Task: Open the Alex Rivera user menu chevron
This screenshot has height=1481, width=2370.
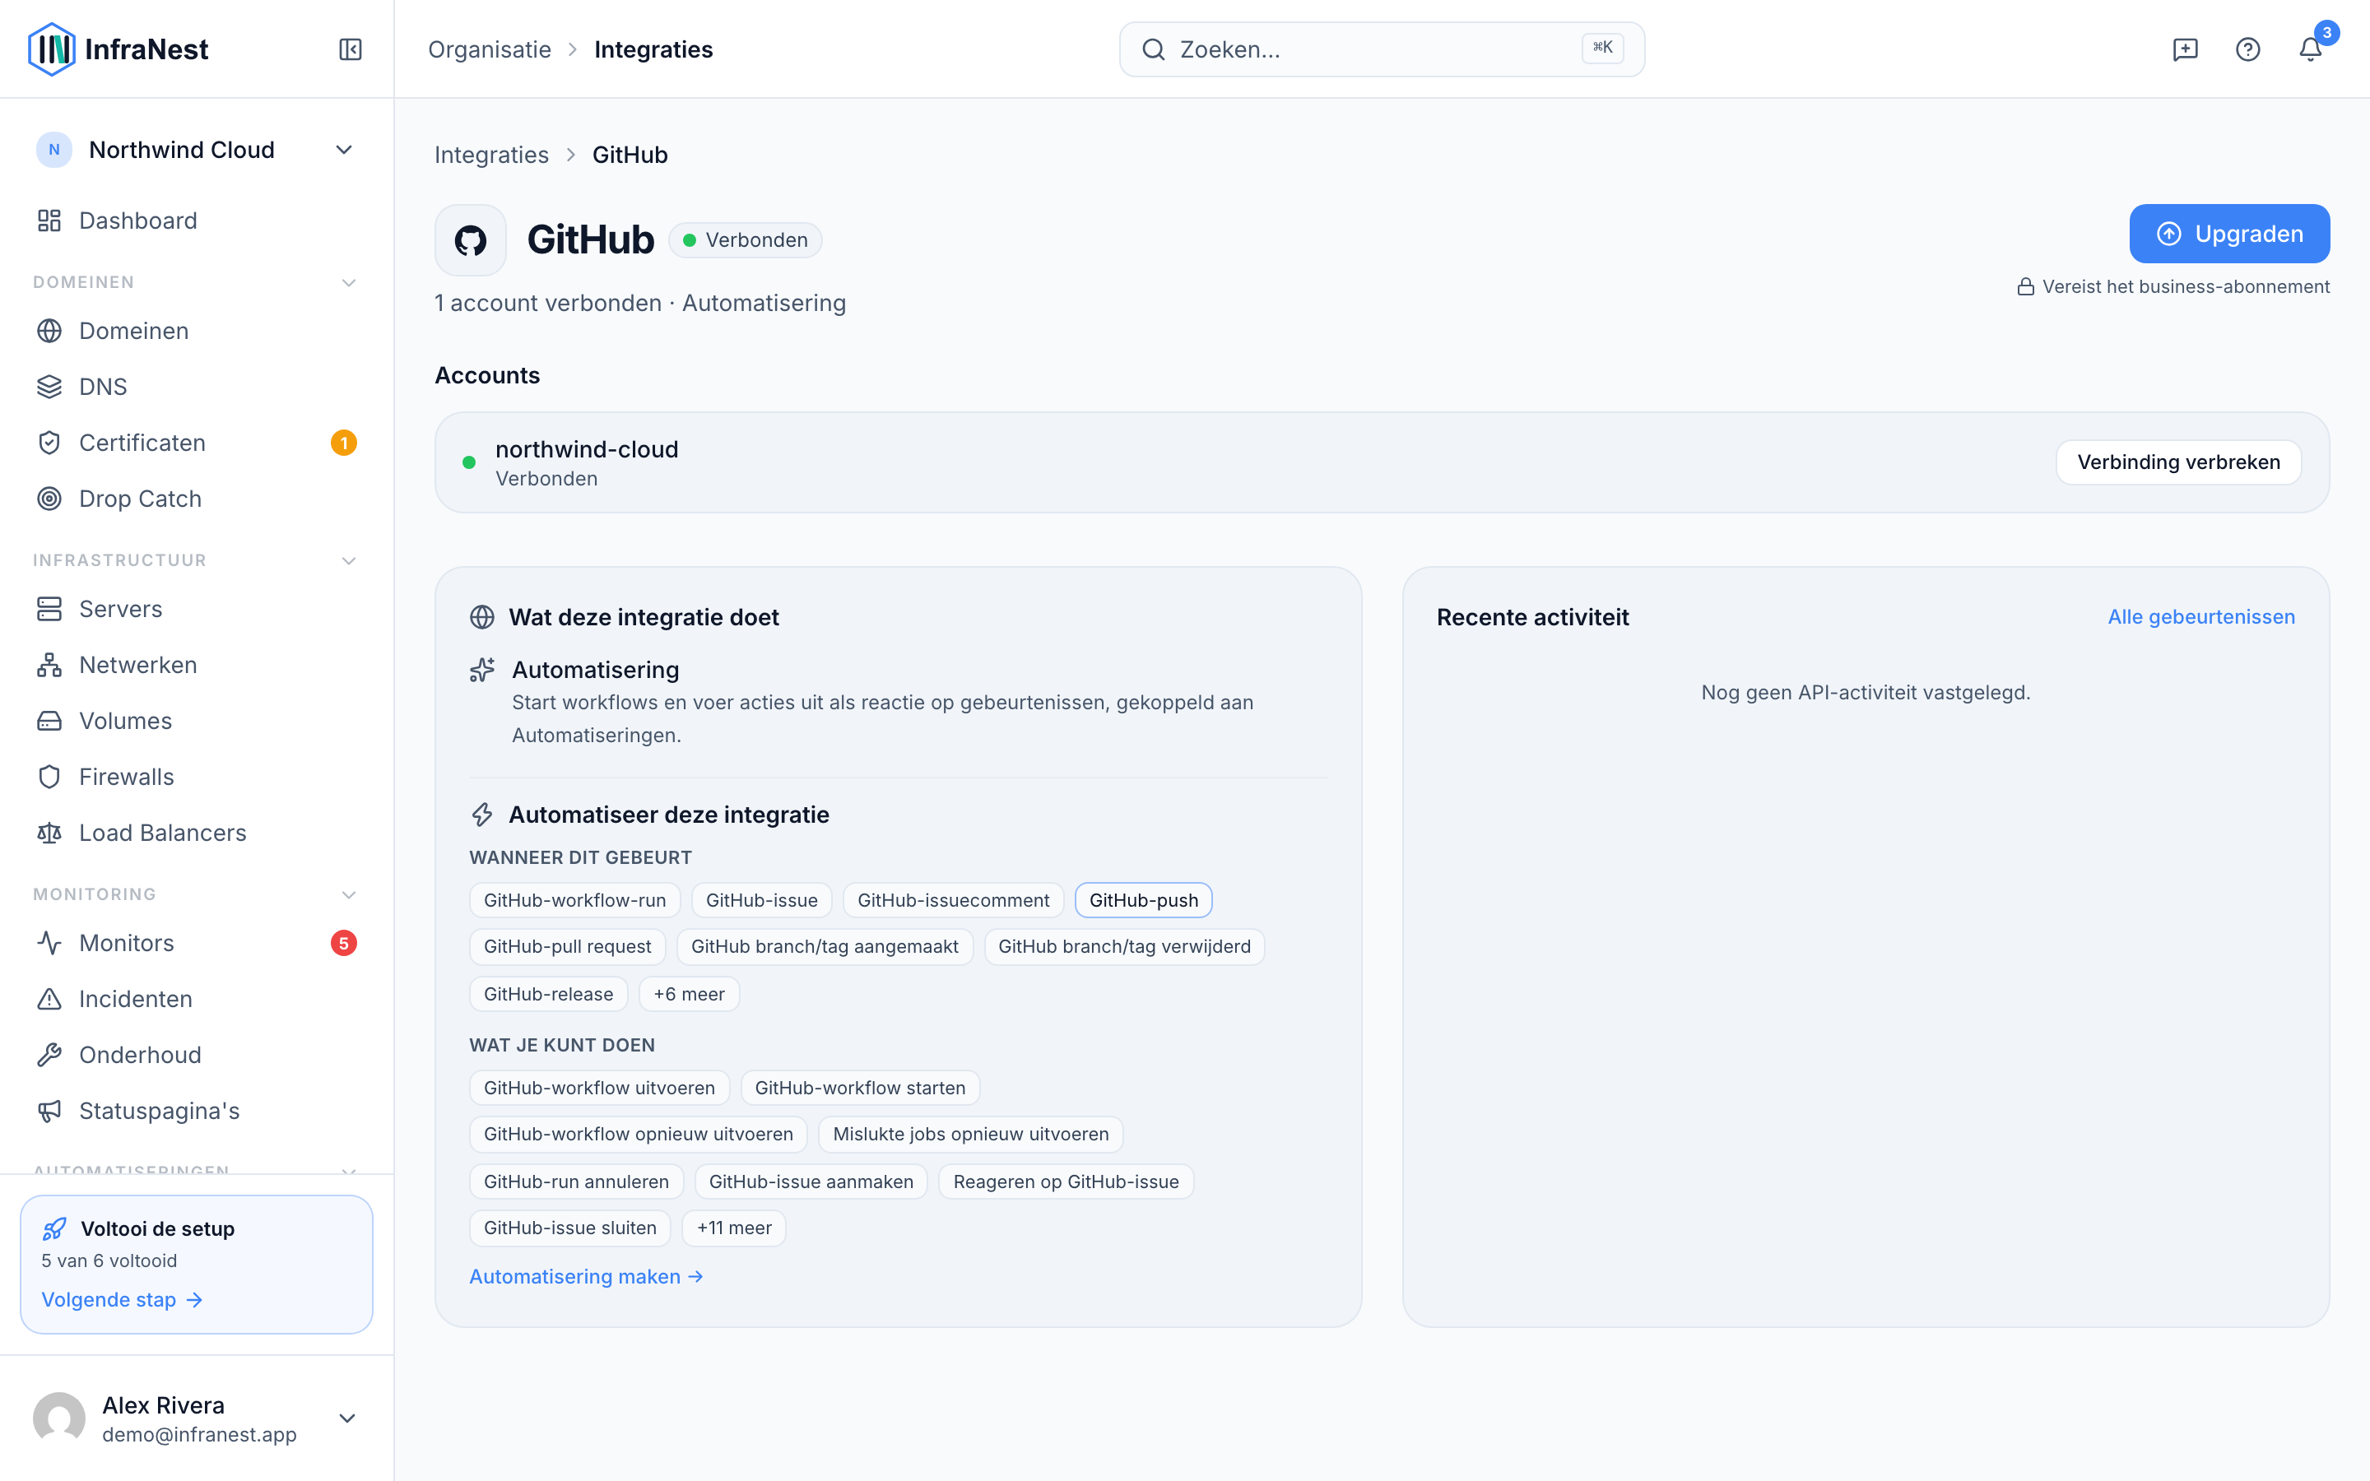Action: coord(346,1418)
